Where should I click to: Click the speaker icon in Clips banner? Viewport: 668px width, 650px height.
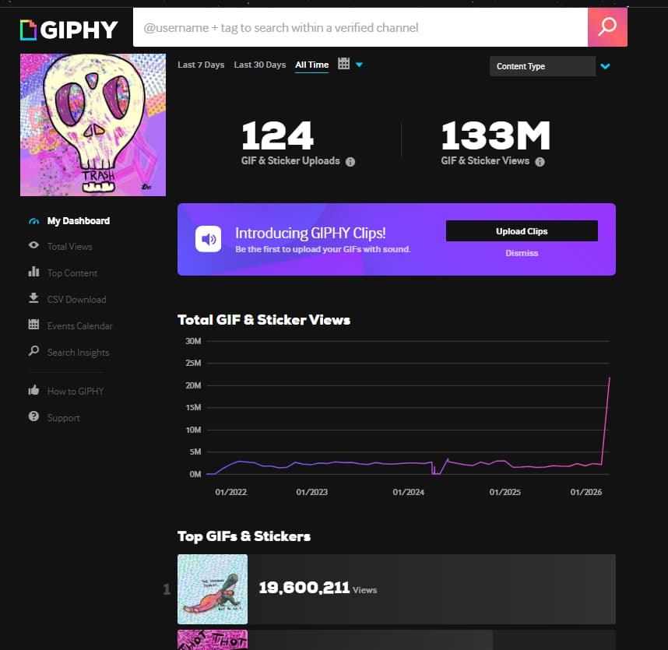[209, 239]
